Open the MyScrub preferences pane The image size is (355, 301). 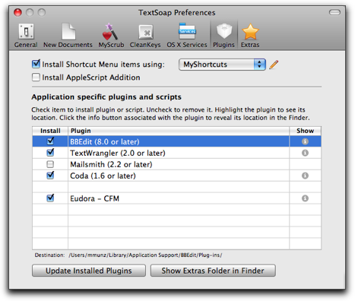click(111, 36)
